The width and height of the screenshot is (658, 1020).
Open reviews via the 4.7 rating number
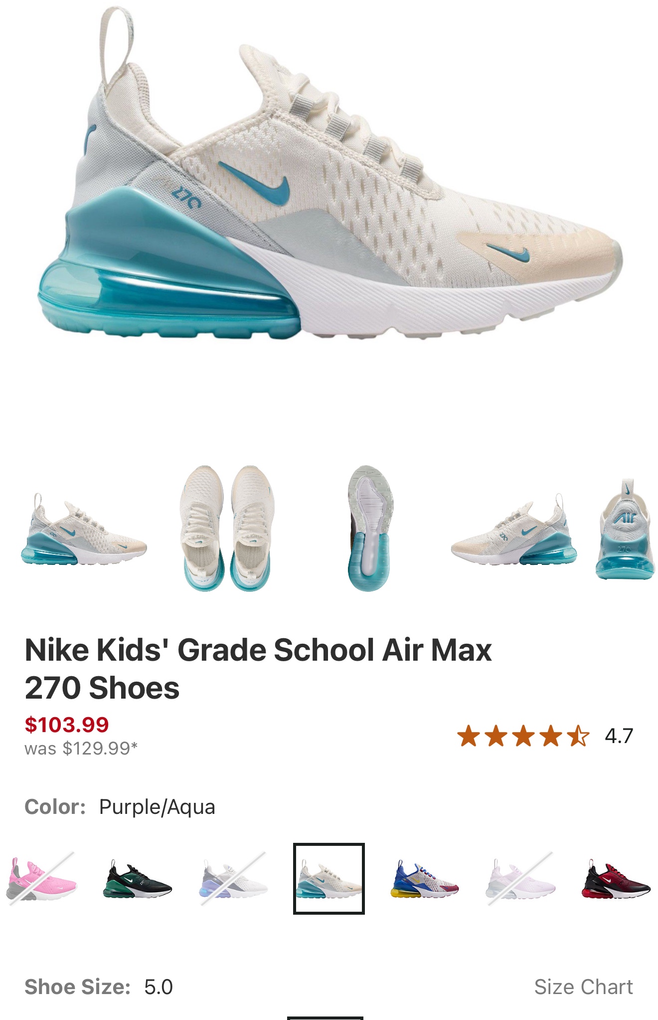[x=619, y=736]
